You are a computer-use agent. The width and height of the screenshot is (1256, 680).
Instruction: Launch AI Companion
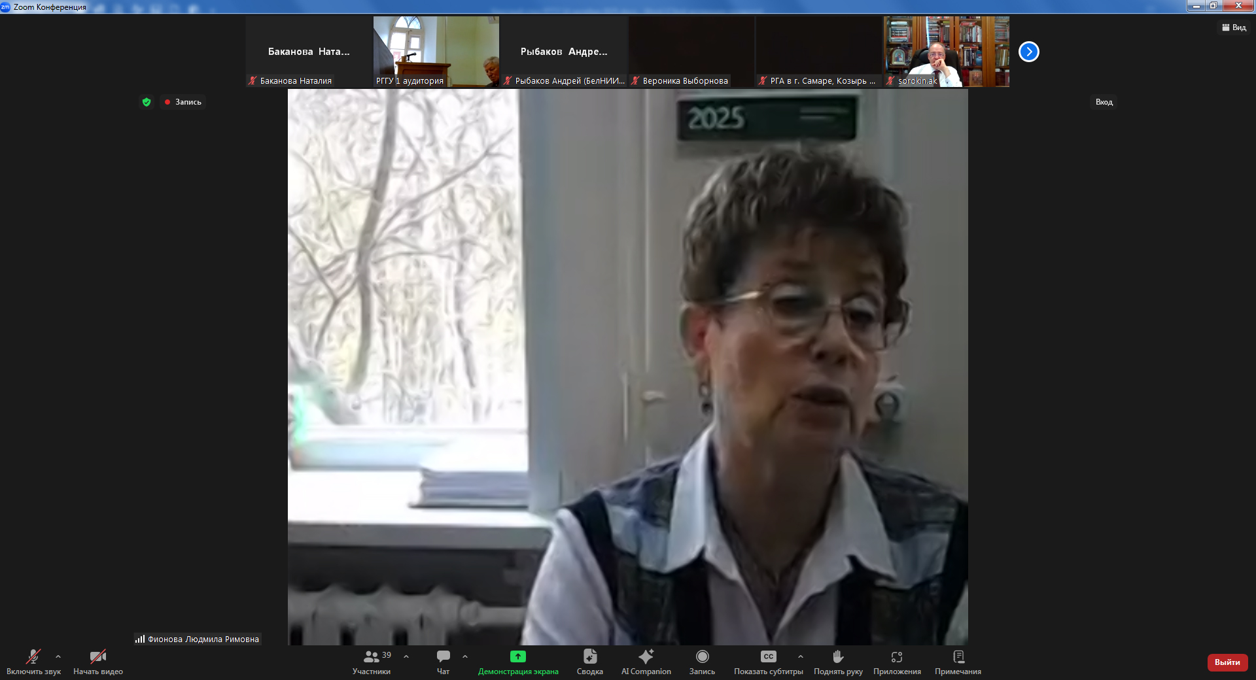(x=646, y=662)
